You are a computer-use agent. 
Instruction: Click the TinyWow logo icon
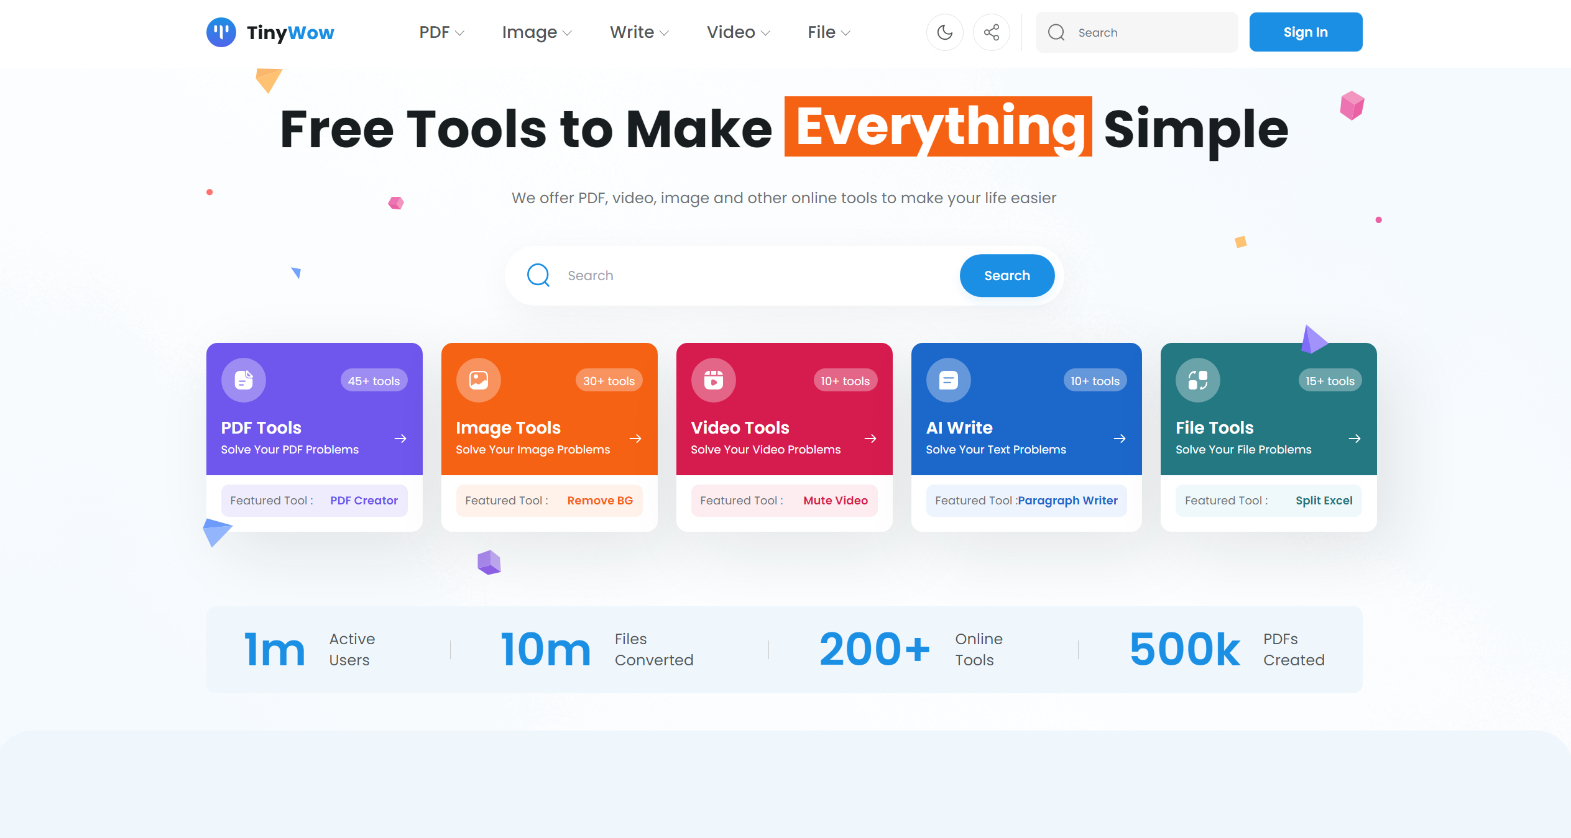221,32
